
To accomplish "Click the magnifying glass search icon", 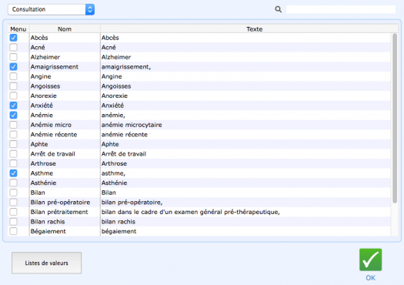I will pos(278,9).
